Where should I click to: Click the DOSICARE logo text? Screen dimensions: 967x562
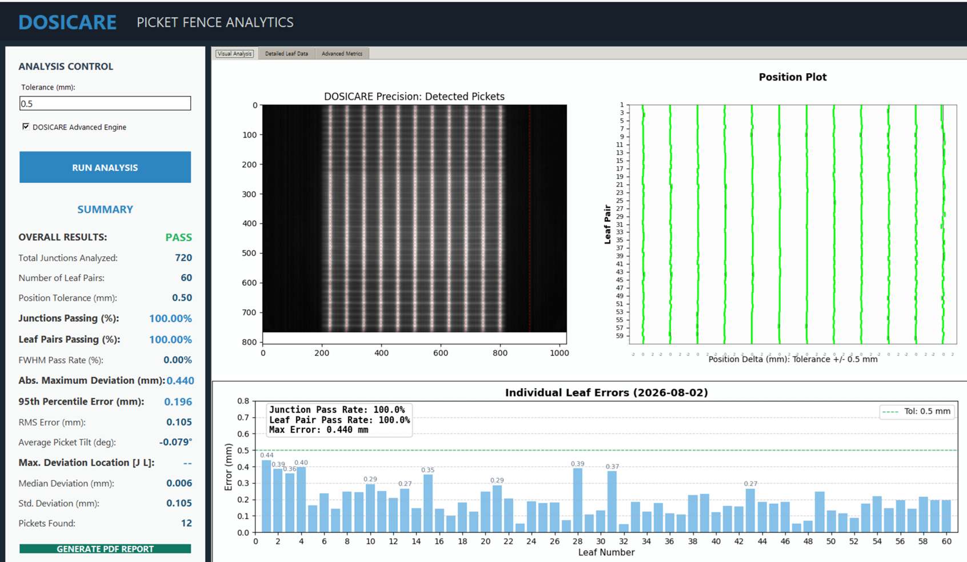point(67,22)
